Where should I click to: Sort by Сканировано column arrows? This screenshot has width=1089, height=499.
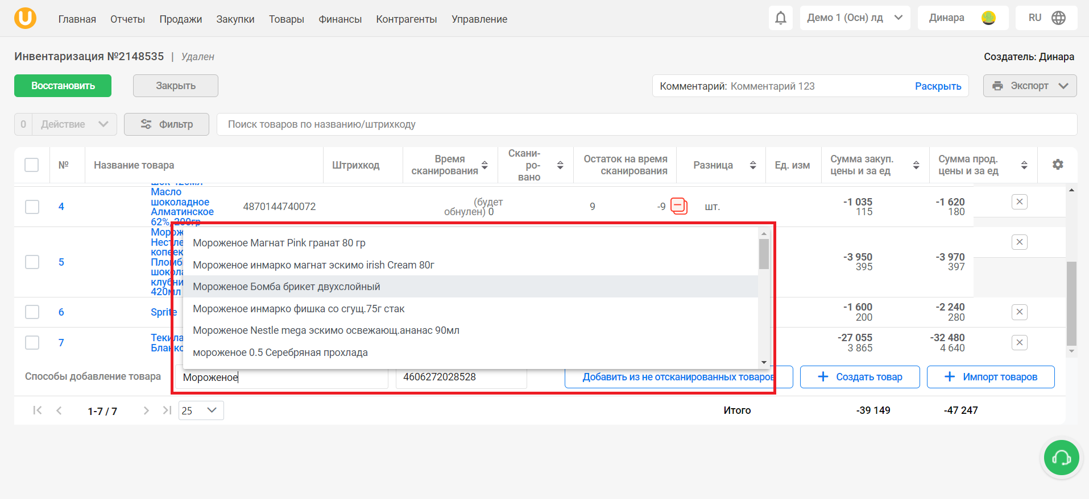pos(560,165)
